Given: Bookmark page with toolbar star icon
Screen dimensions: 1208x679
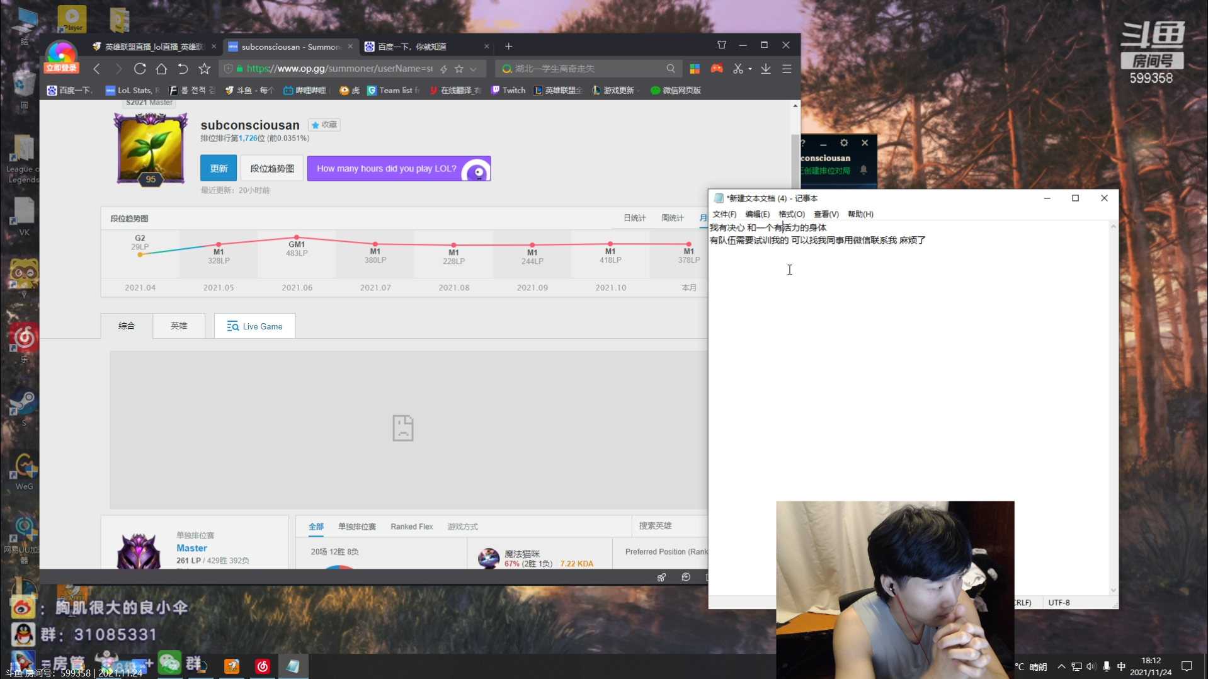Looking at the screenshot, I should 204,69.
